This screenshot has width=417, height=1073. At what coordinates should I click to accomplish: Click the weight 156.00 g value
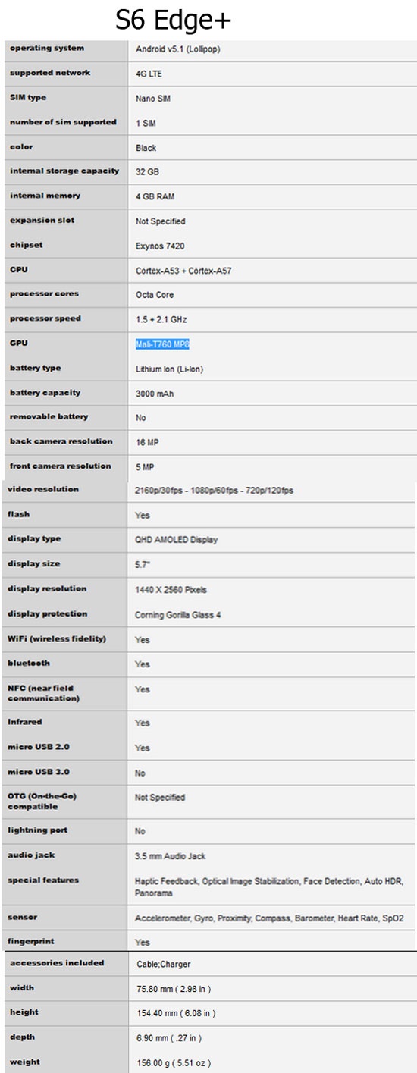pos(173,1062)
